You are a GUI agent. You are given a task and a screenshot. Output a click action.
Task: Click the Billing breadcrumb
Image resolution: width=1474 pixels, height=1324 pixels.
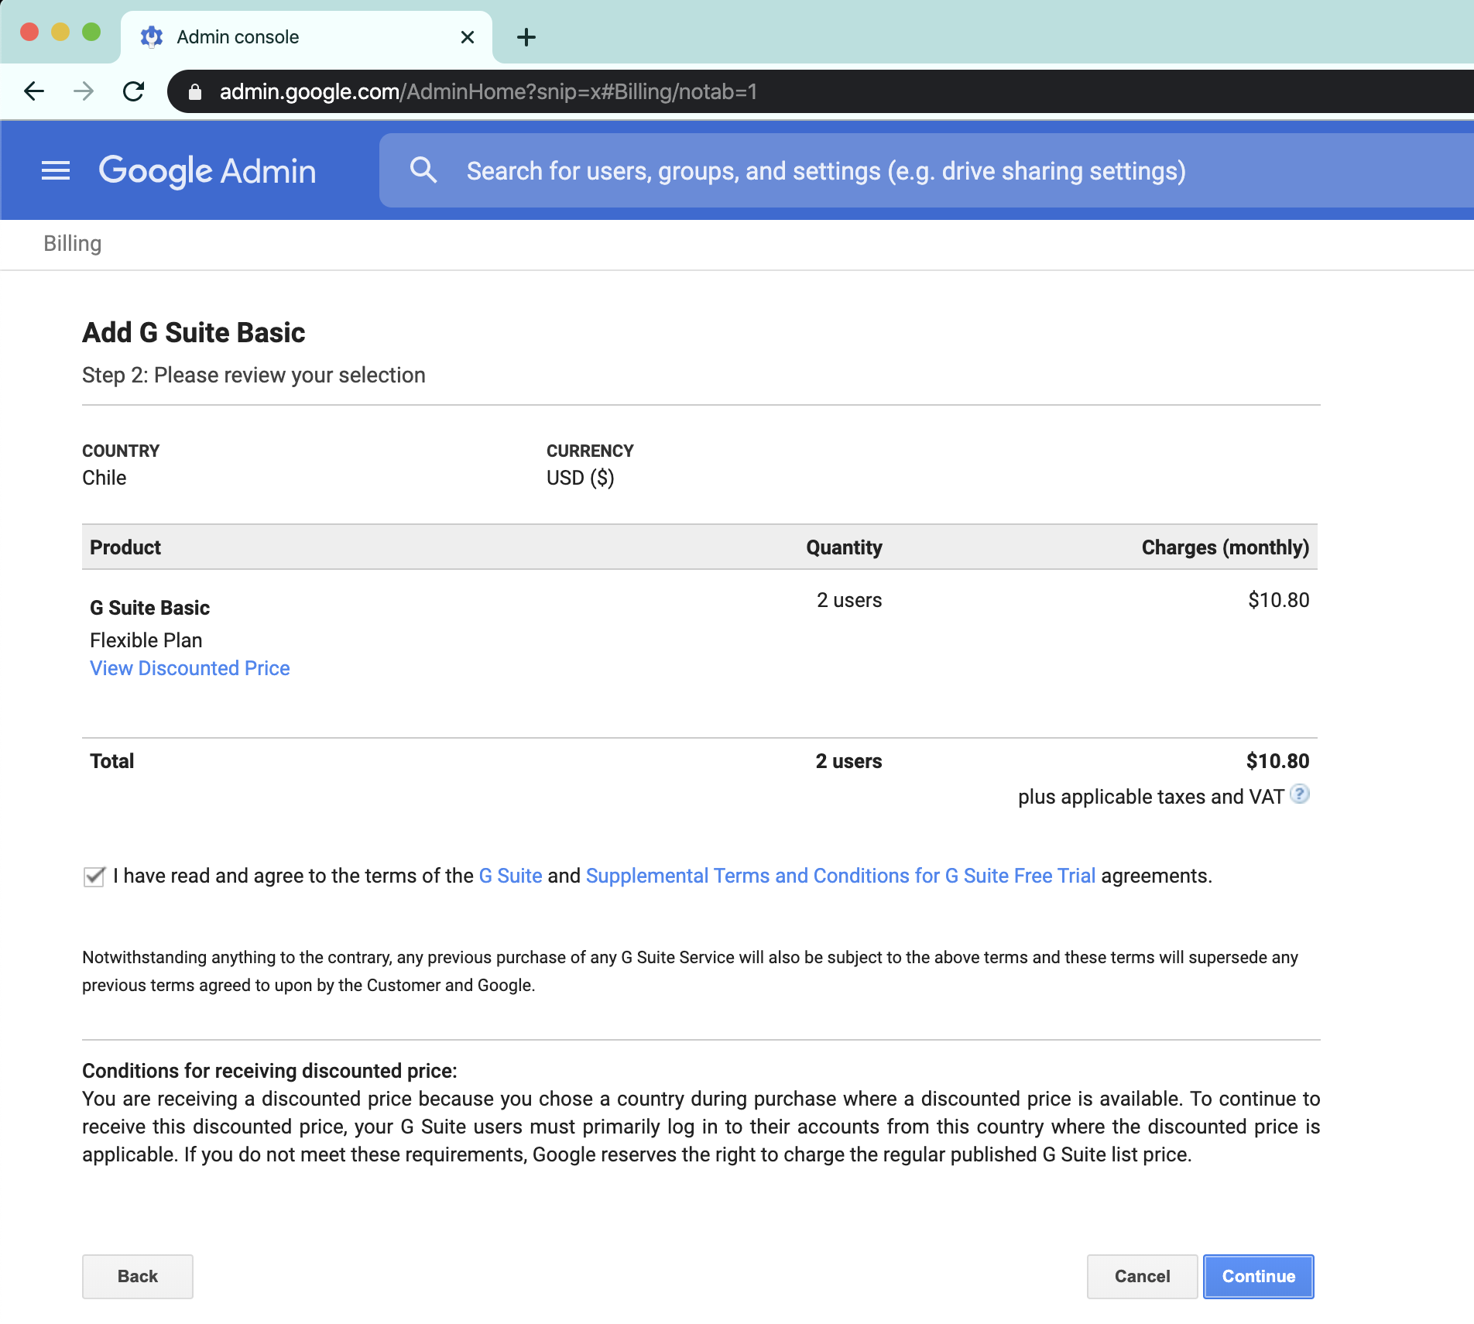(73, 244)
